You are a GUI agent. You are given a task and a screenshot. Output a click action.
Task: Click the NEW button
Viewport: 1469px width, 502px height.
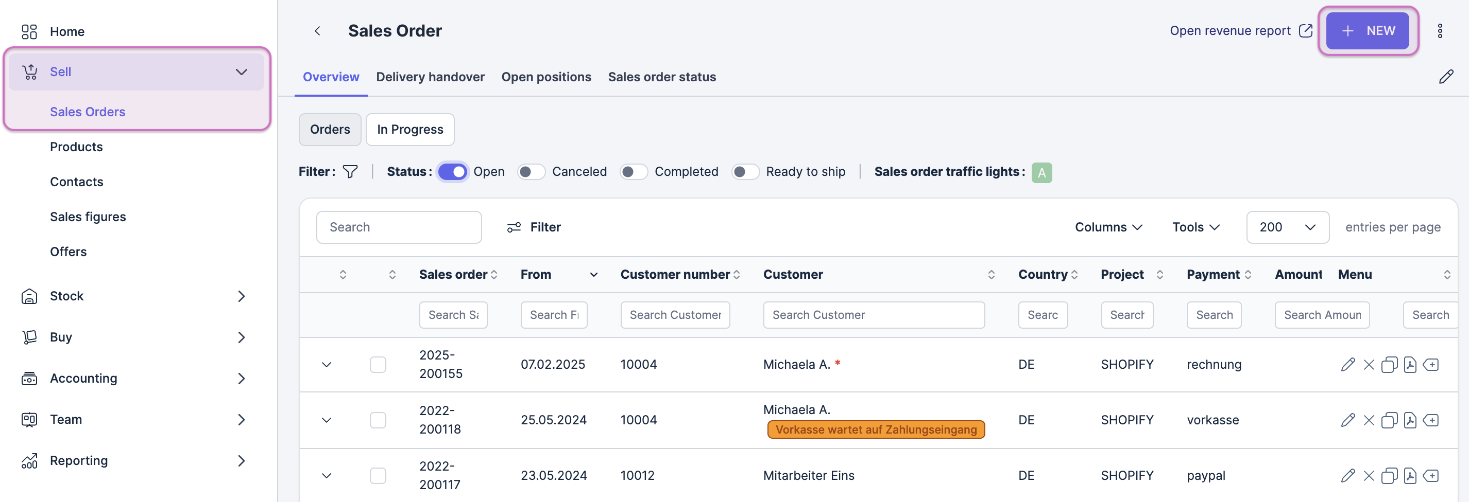1367,31
